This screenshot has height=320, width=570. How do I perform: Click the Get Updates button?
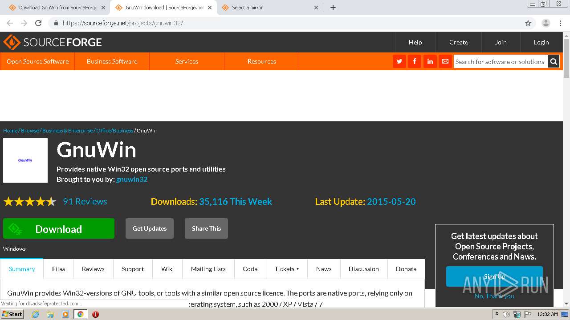[x=150, y=228]
